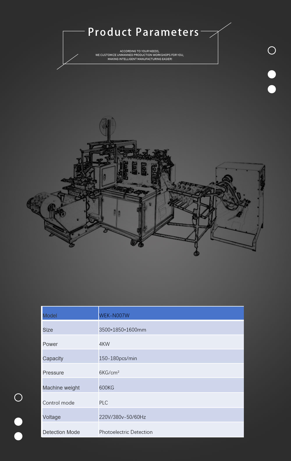The image size is (291, 461).
Task: Select the PLC control mode value
Action: click(104, 402)
